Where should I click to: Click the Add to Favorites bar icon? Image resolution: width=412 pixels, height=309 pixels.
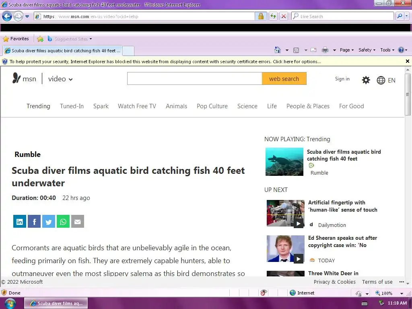(x=40, y=39)
